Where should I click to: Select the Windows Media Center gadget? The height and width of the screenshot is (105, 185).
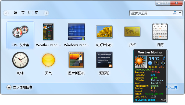click(76, 32)
